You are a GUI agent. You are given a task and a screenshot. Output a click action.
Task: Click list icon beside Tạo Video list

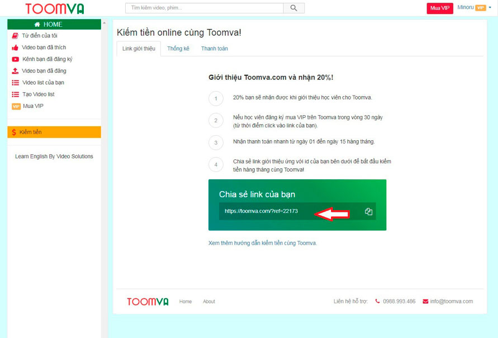[x=15, y=94]
